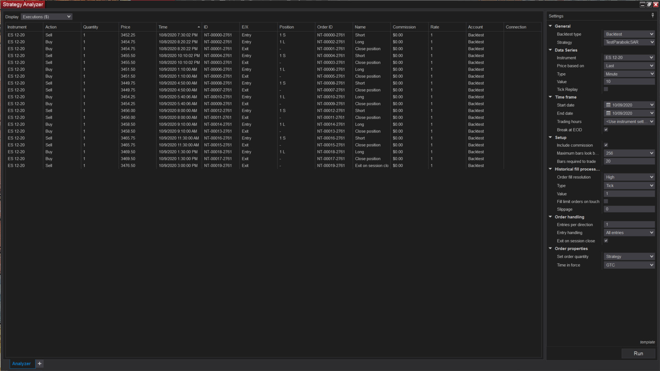The width and height of the screenshot is (660, 371).
Task: Switch to the Analyzer tab
Action: coord(21,363)
